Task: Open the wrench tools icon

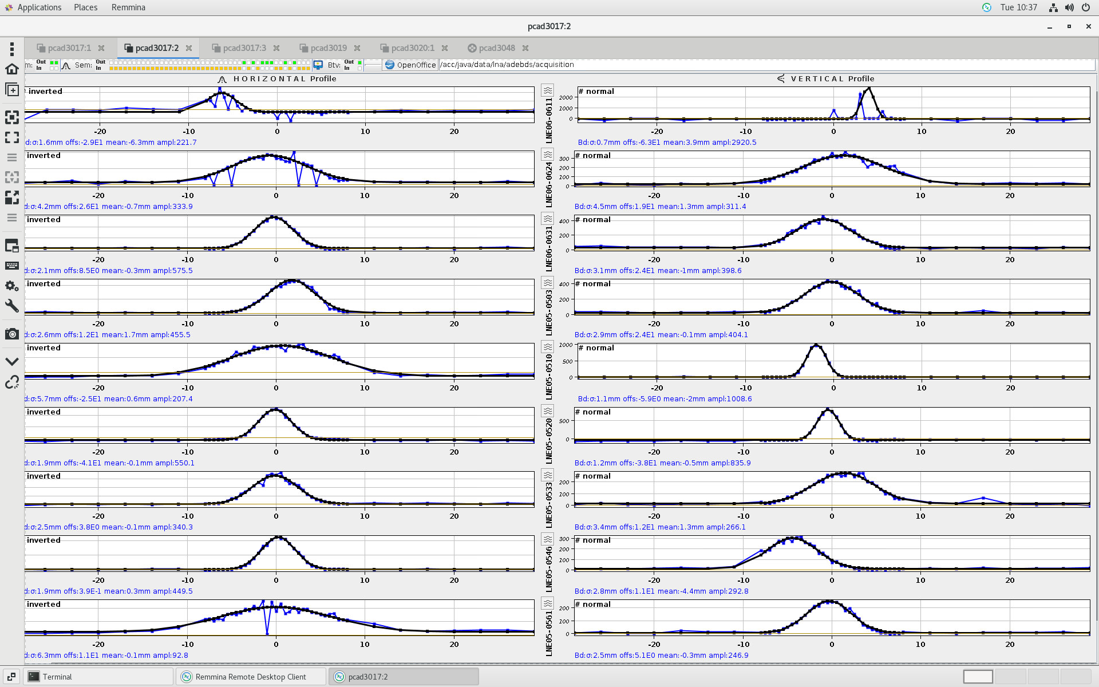Action: tap(11, 306)
